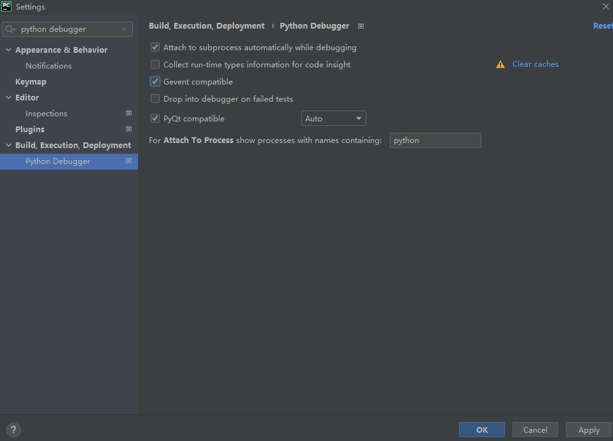Viewport: 613px width, 441px height.
Task: Close the Settings dialog window
Action: pyautogui.click(x=605, y=6)
